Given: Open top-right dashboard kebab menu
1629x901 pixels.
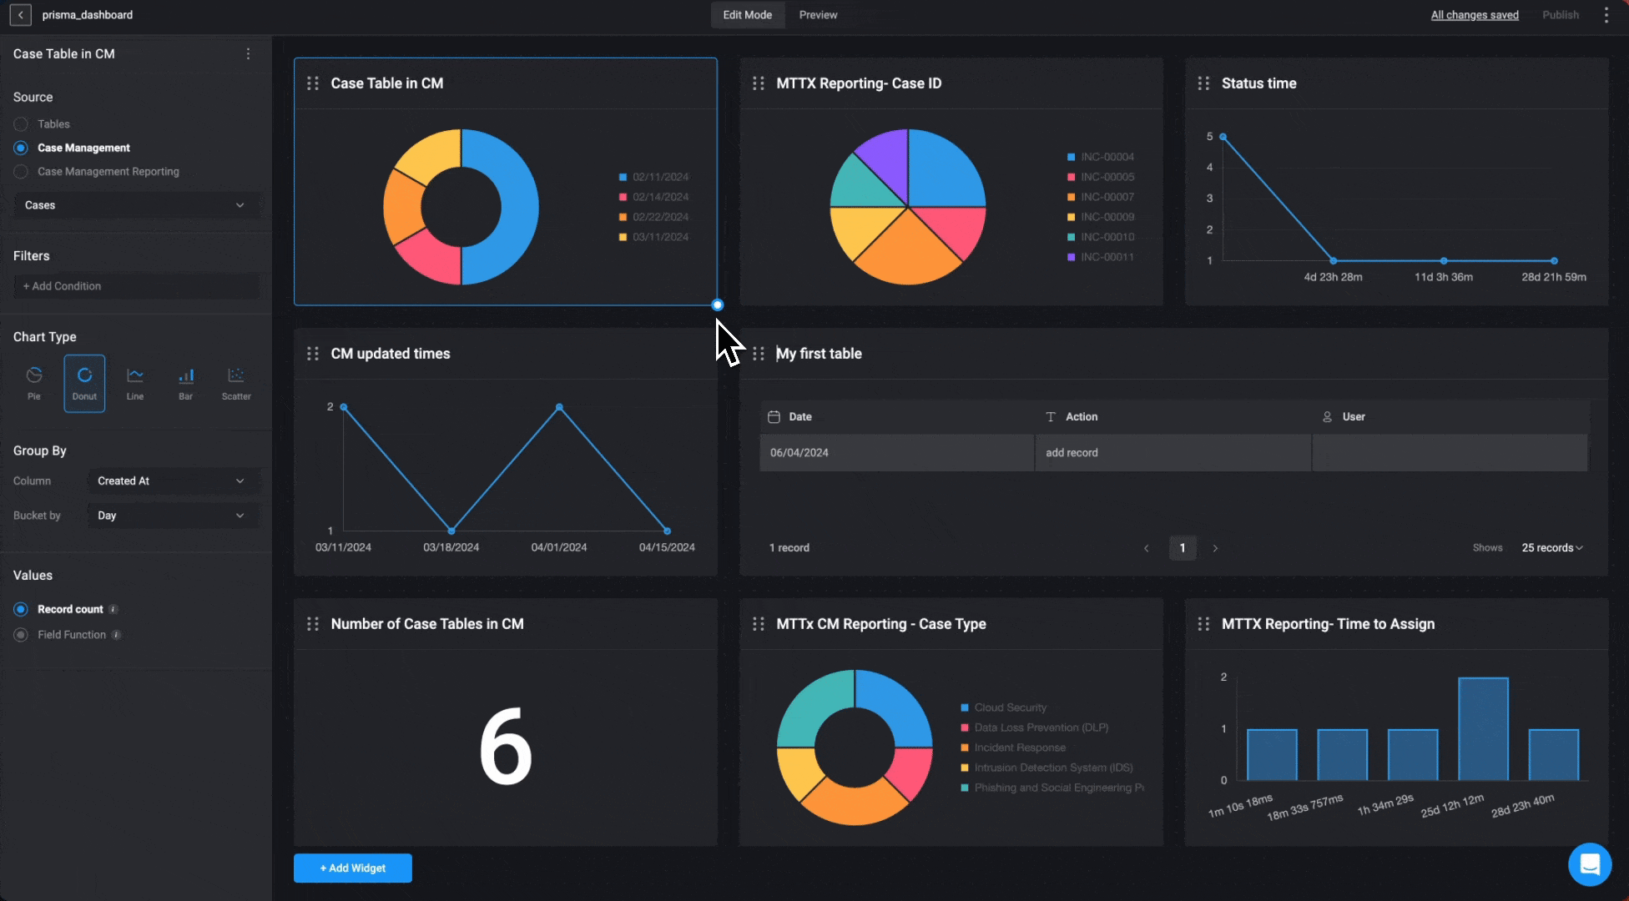Looking at the screenshot, I should click(x=1606, y=15).
